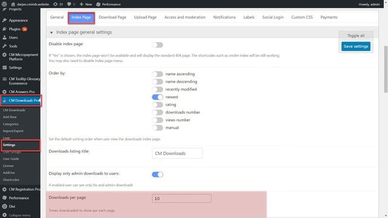Open the Download Page tab

[x=112, y=18]
